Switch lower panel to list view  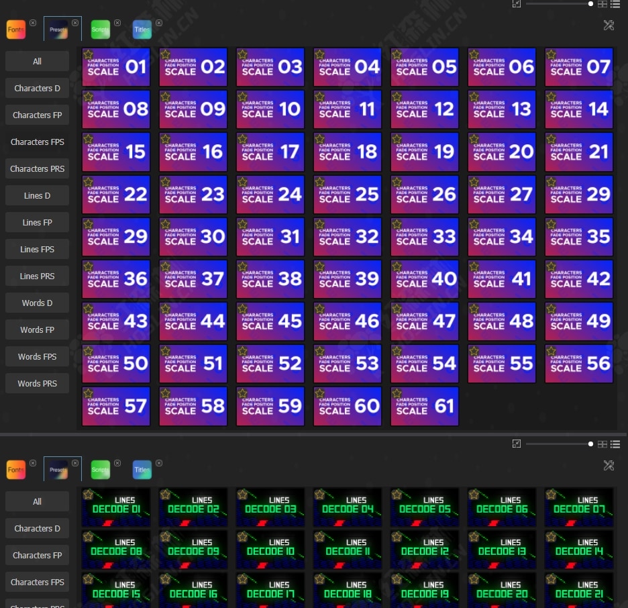(615, 444)
